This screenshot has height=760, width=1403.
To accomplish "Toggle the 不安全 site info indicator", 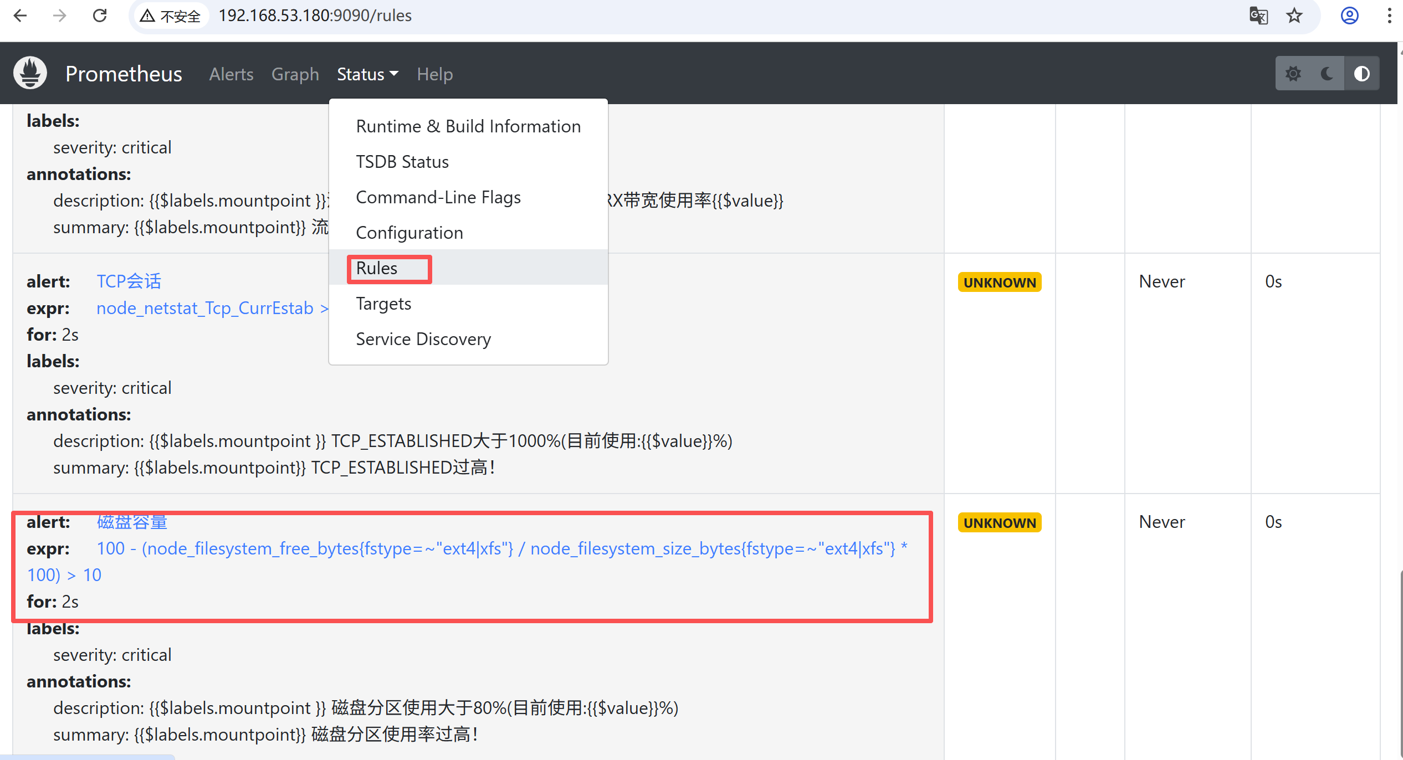I will pos(170,16).
